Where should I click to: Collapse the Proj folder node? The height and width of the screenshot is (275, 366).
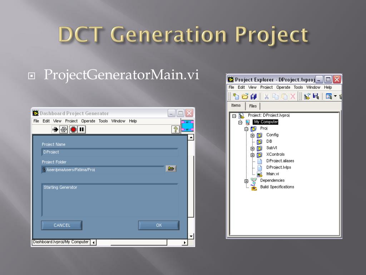pyautogui.click(x=247, y=129)
